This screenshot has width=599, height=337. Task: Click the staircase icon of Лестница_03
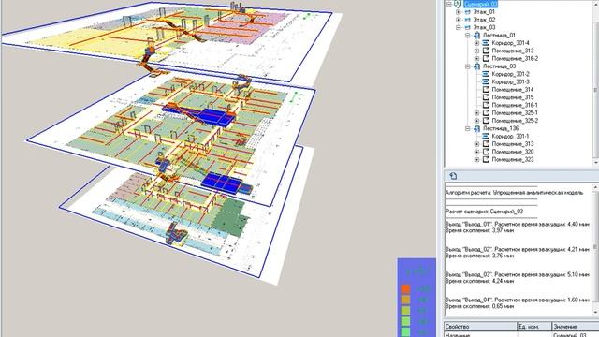click(x=476, y=66)
